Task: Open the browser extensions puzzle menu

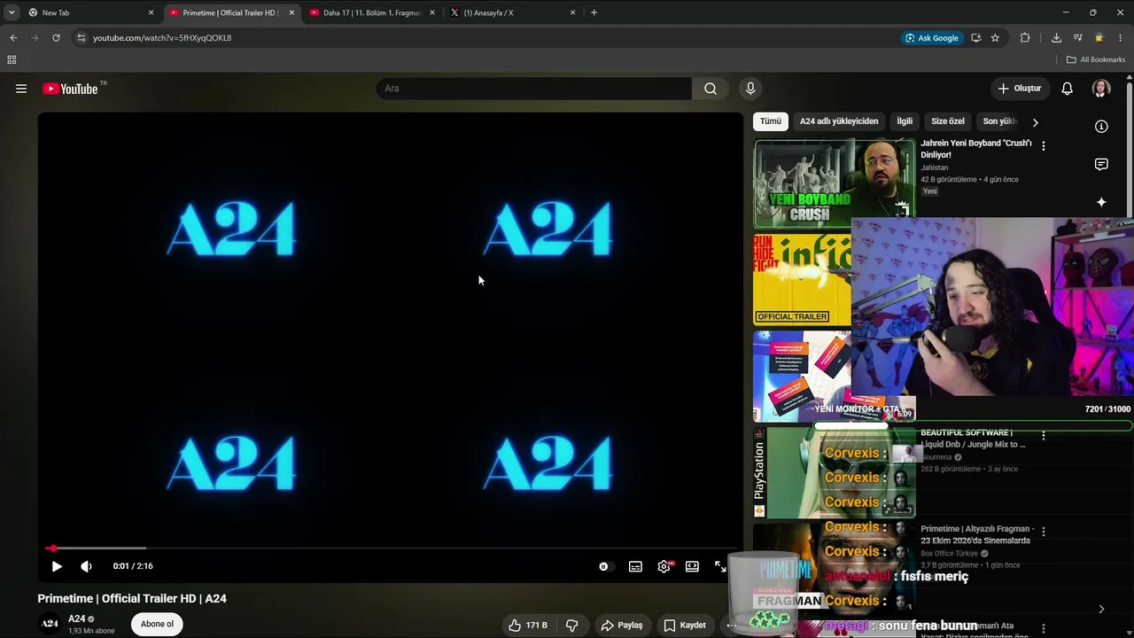Action: coord(1025,38)
